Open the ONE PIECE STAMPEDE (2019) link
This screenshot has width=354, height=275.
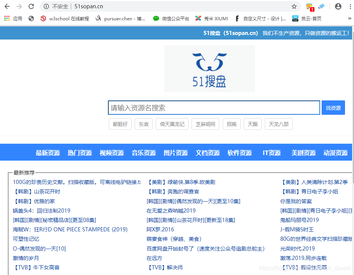point(70,229)
